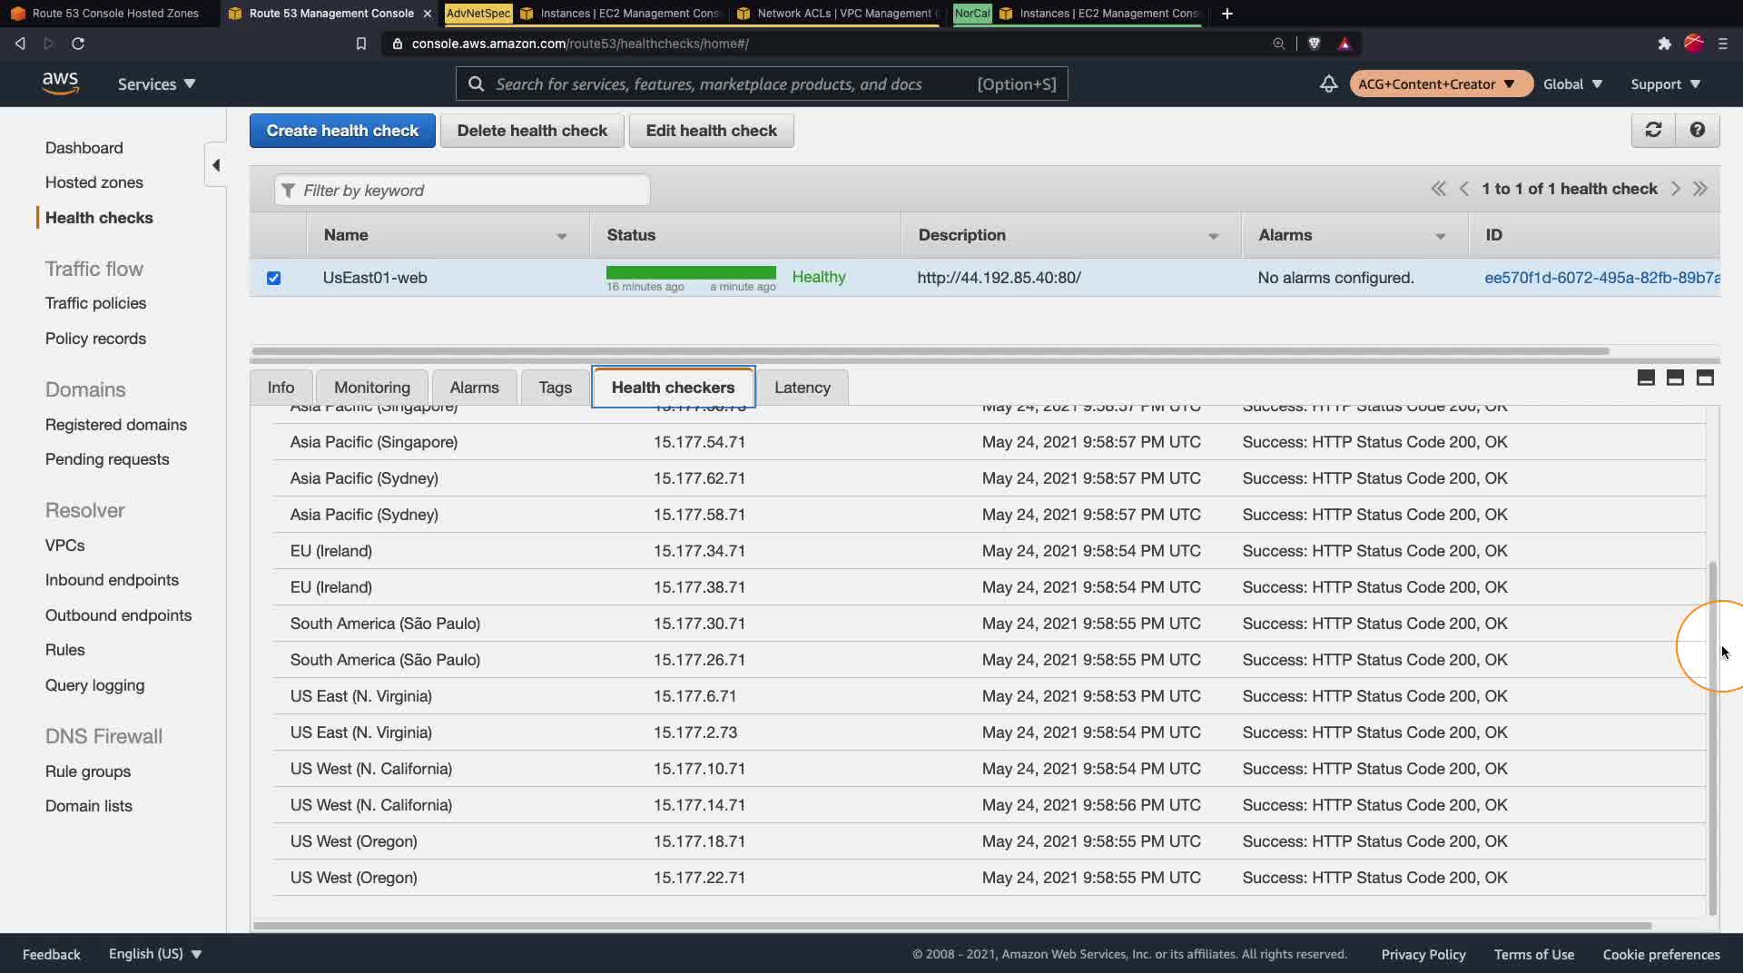Screen dimensions: 1743x973
Task: Open browser extensions puzzle icon
Action: (x=1664, y=44)
